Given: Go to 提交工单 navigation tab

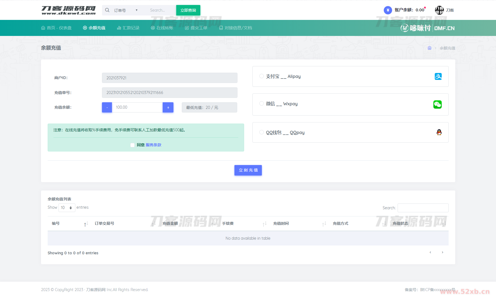Looking at the screenshot, I should pyautogui.click(x=196, y=28).
